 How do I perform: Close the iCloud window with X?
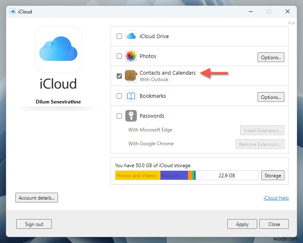[x=288, y=11]
